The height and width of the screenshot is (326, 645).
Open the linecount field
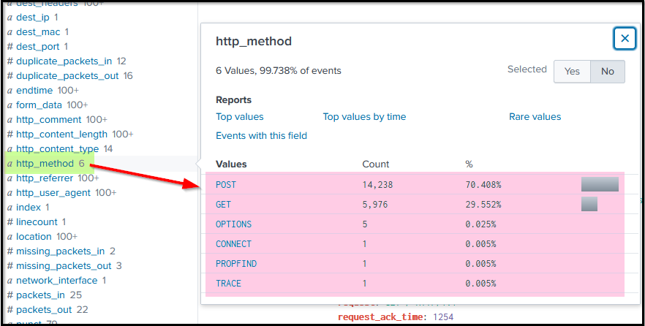click(x=37, y=222)
